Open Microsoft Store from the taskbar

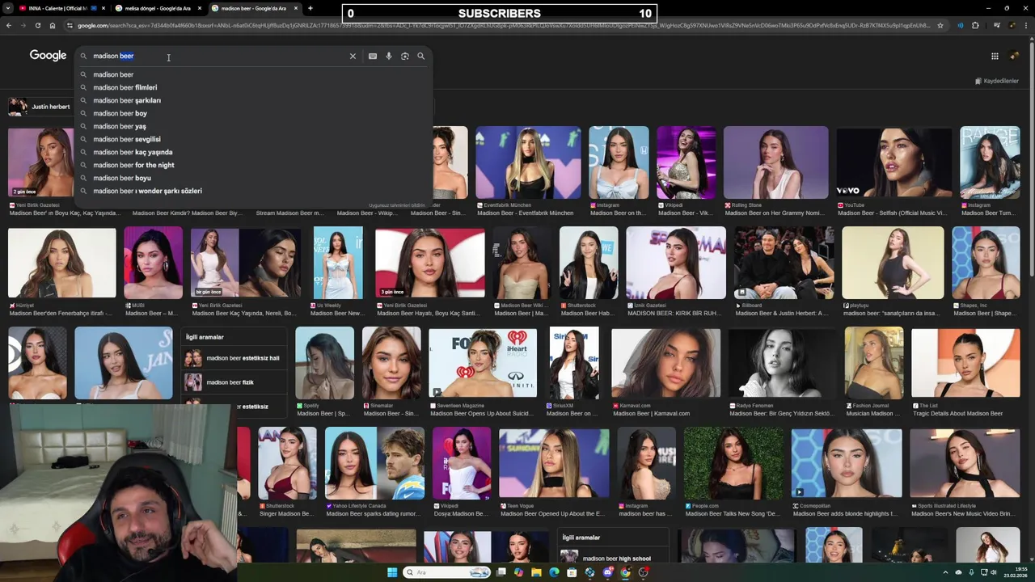pyautogui.click(x=572, y=572)
